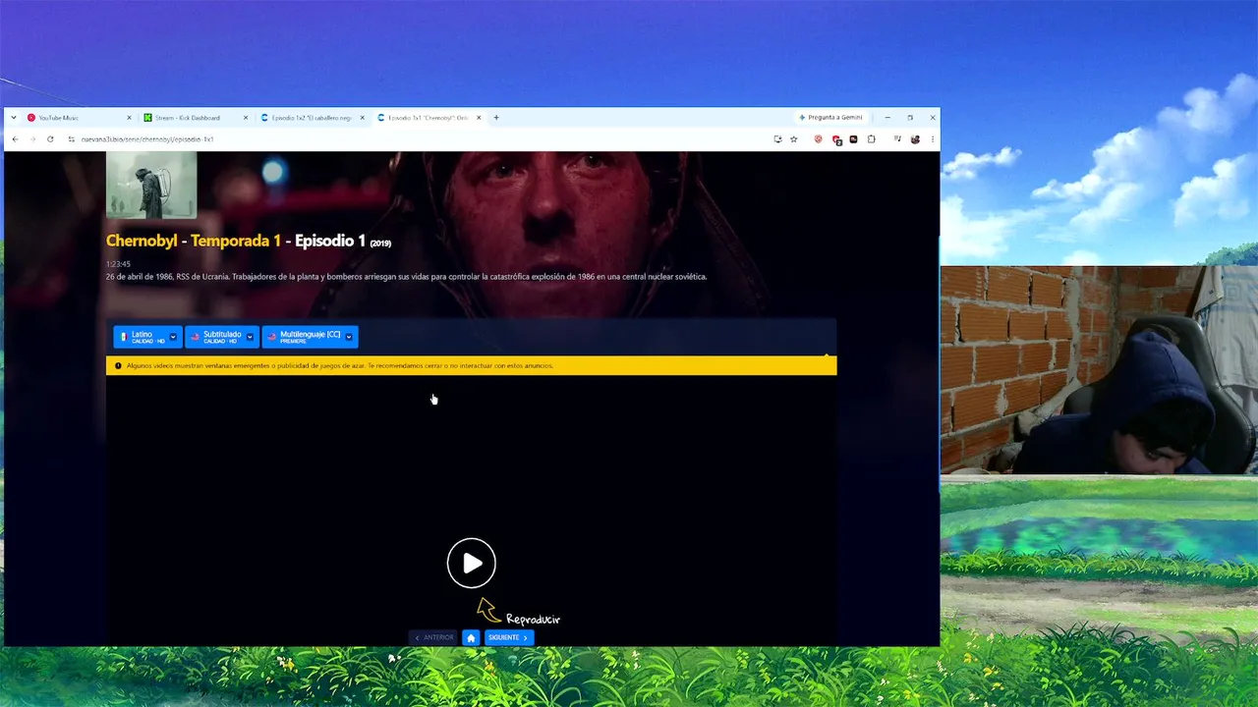Screen dimensions: 1258x707
Task: Open the red extension with badge counter
Action: click(836, 139)
